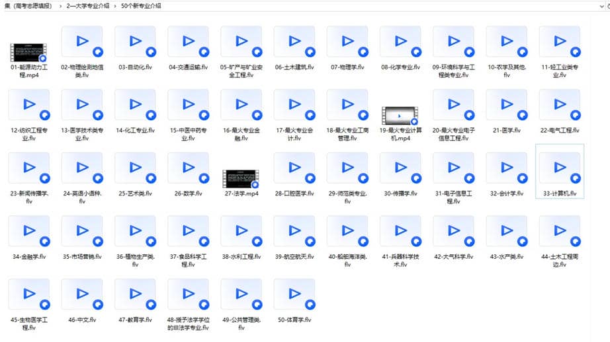Select the 27-法学.mp4 video thumbnail

tap(241, 179)
